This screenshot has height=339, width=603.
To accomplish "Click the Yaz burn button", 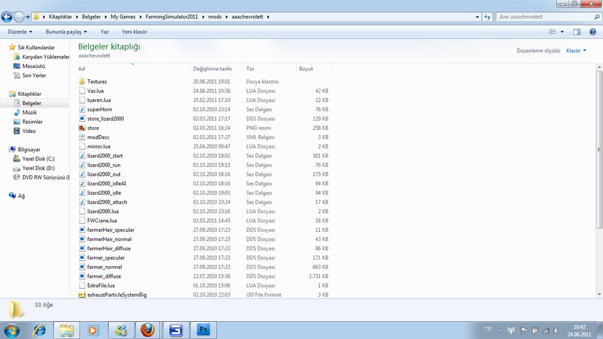I will coord(104,32).
